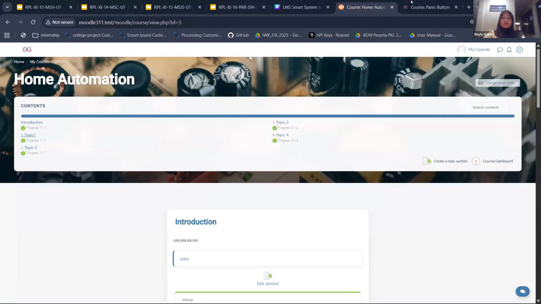Image resolution: width=541 pixels, height=304 pixels.
Task: Open the browser apps grid bookmark
Action: tap(7, 35)
